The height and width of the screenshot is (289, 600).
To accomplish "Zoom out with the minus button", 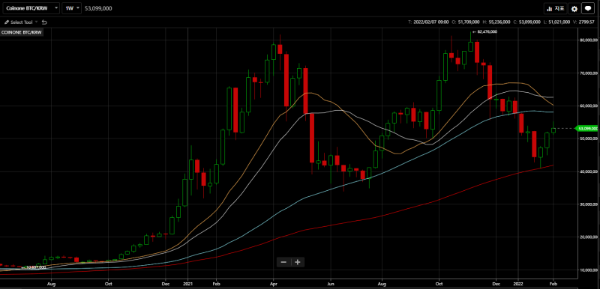I will point(283,262).
